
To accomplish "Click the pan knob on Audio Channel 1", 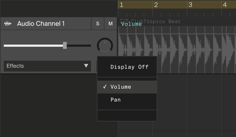I will (105, 45).
